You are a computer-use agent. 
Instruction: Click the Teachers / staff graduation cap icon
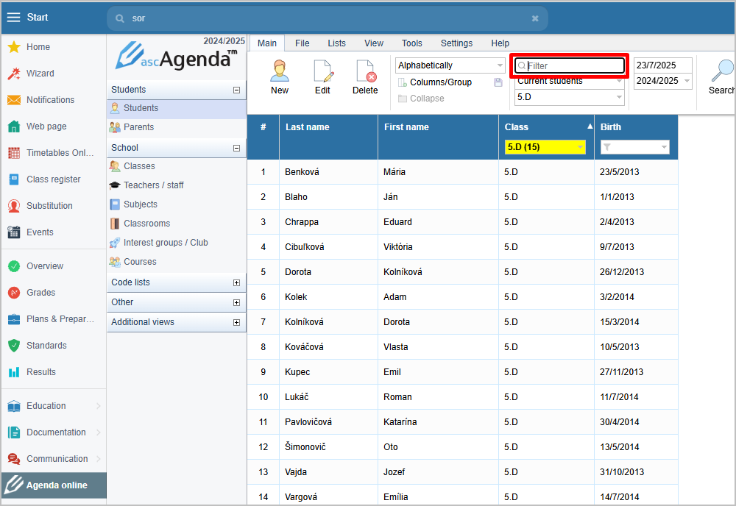(x=115, y=185)
